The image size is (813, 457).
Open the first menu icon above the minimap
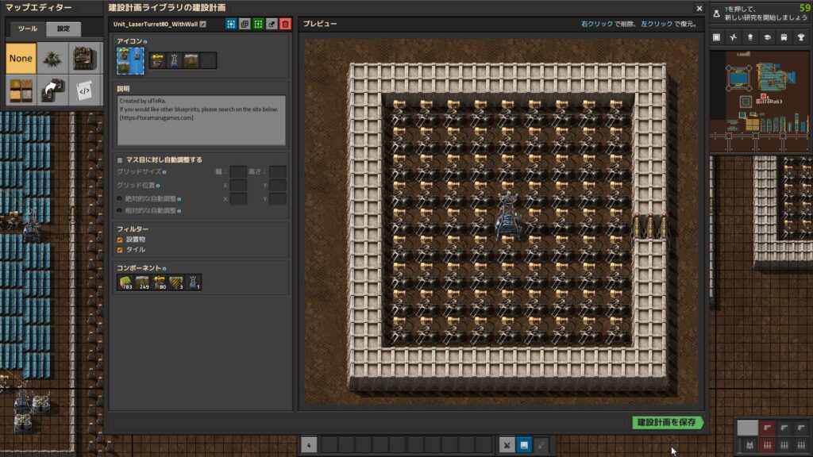pos(717,37)
